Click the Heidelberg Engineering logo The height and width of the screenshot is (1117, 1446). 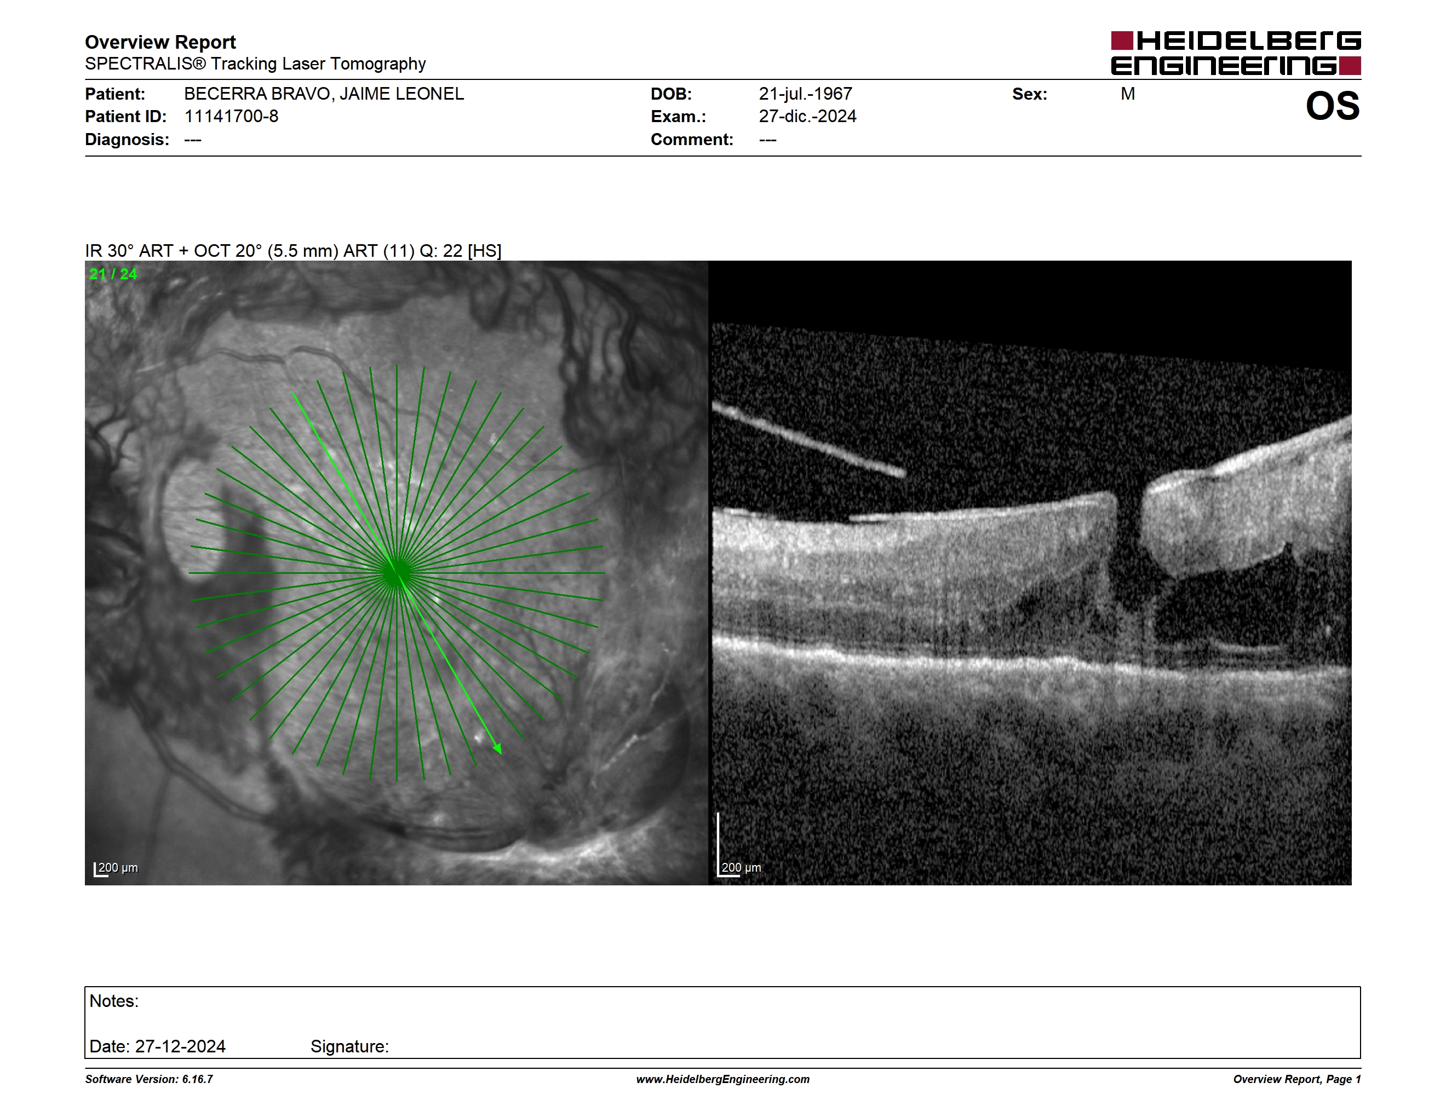click(x=1236, y=53)
